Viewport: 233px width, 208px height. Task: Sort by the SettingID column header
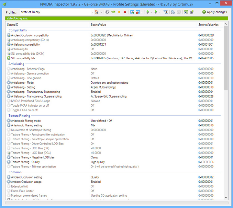click(13, 25)
